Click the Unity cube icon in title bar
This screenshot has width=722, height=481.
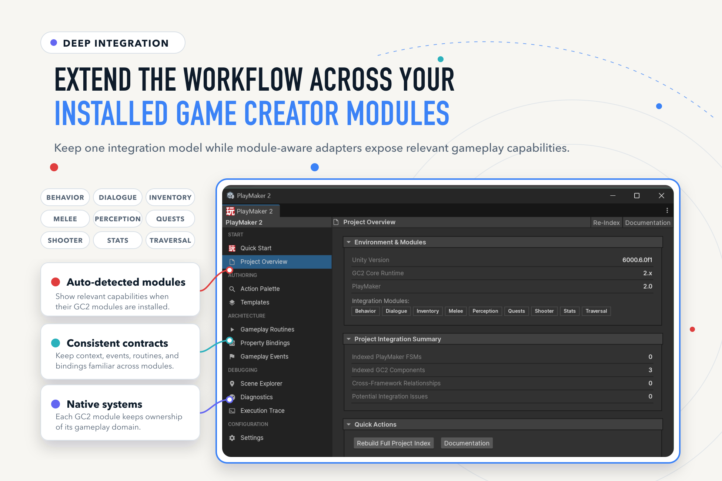pos(231,195)
